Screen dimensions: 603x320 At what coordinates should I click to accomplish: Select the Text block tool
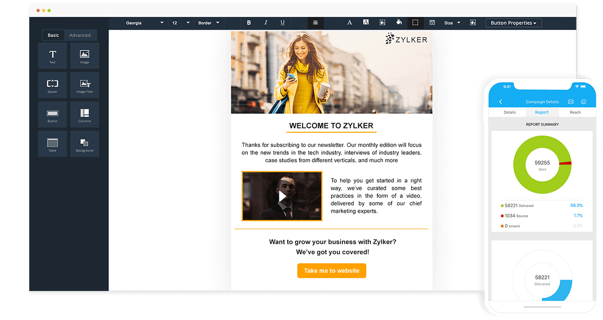click(x=52, y=56)
